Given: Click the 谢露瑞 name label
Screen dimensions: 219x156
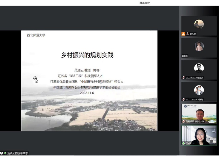Looking at the screenshot, I should 185,56.
